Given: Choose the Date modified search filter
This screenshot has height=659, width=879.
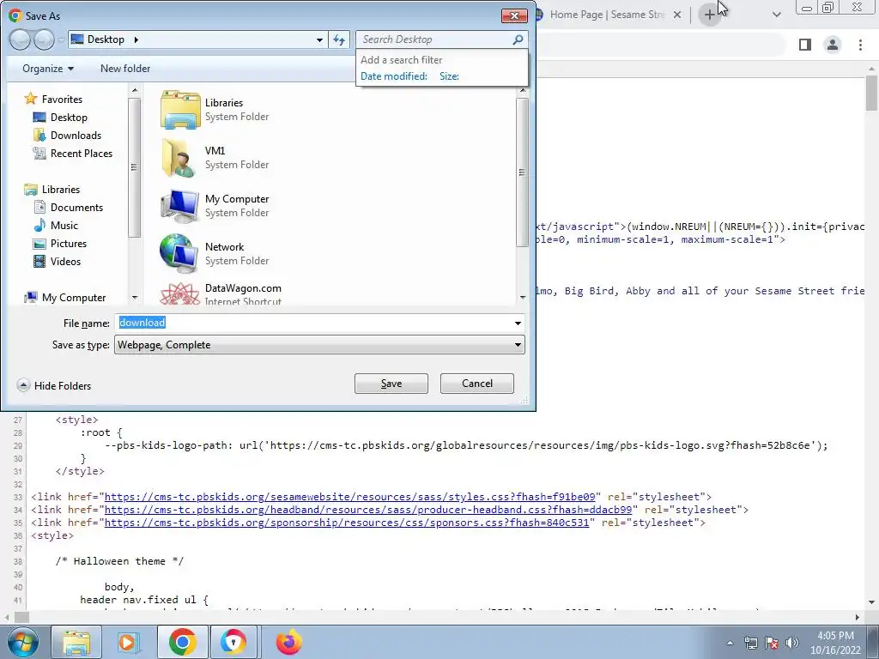Looking at the screenshot, I should (x=393, y=76).
